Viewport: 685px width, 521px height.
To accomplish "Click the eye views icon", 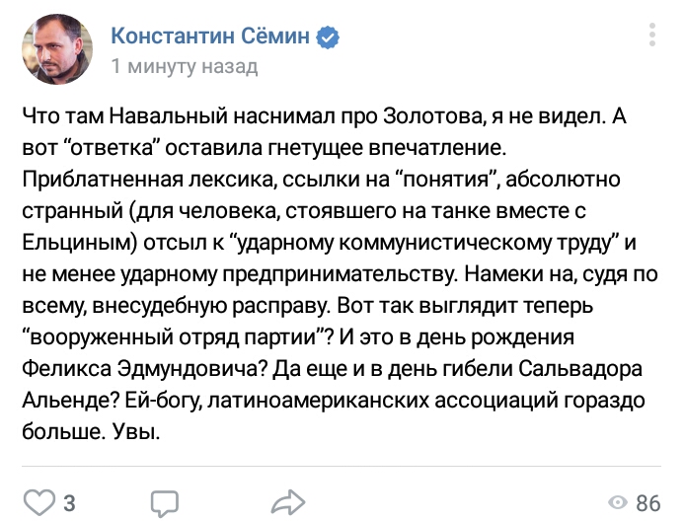I will point(618,503).
